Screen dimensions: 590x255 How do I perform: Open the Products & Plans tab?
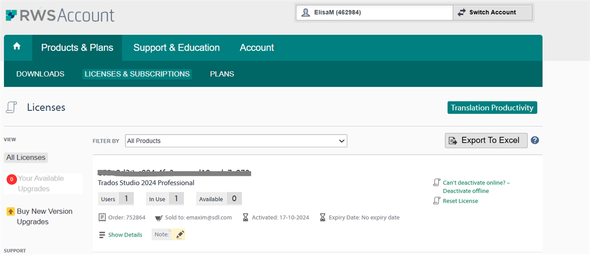click(77, 48)
